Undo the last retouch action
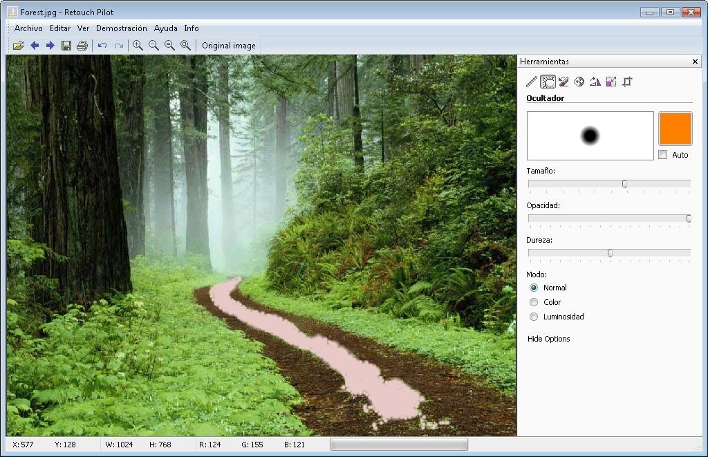Viewport: 708px width, 457px height. [102, 46]
